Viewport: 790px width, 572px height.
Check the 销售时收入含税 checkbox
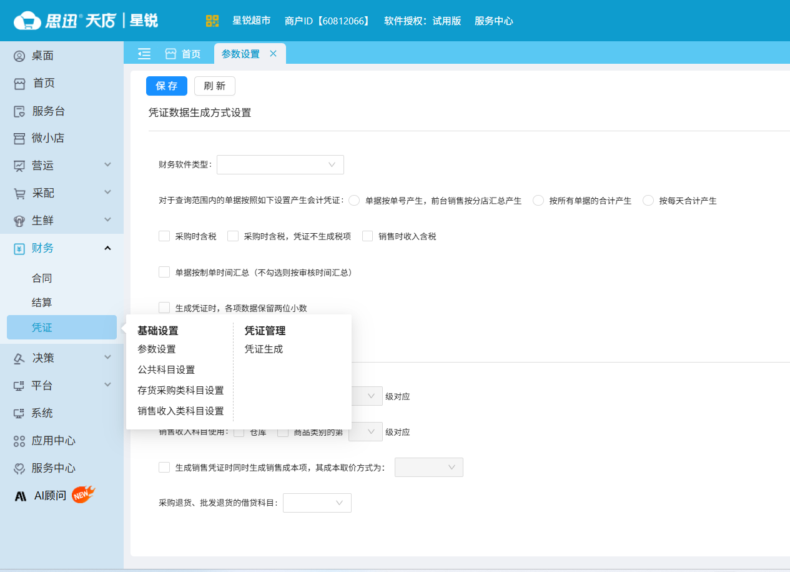367,236
